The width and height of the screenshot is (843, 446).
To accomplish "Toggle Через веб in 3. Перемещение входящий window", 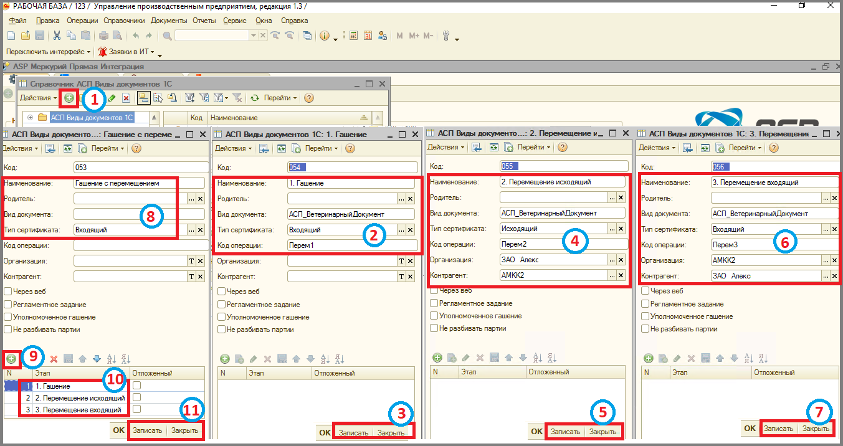I will tap(645, 291).
